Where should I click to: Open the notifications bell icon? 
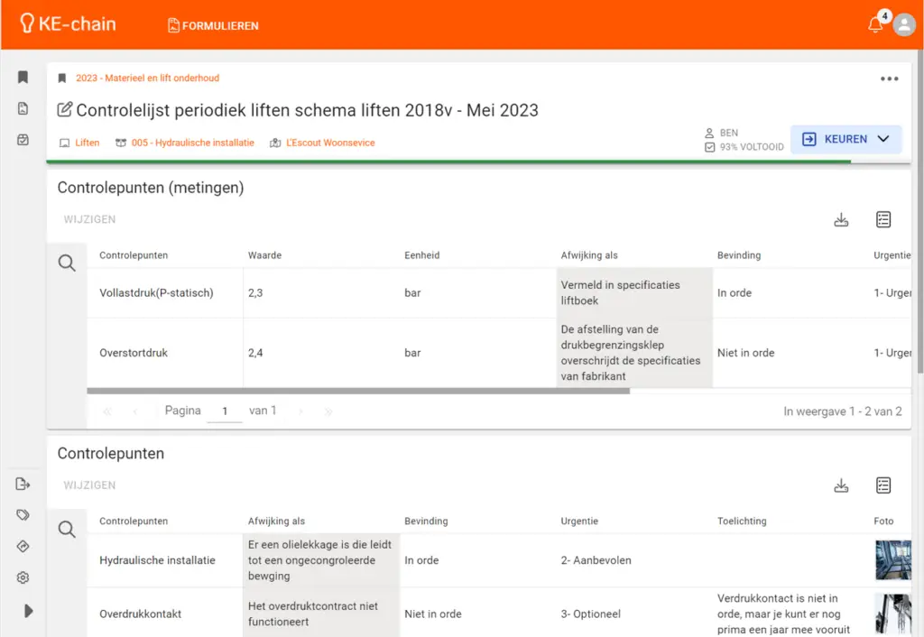click(x=875, y=25)
